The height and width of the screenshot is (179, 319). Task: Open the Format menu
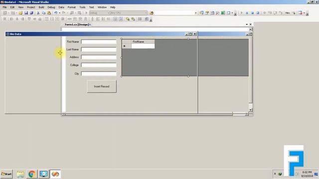(x=72, y=7)
